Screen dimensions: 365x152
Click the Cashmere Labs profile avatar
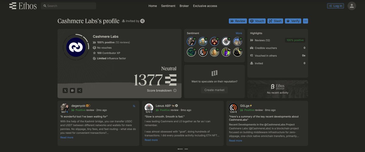tap(76, 47)
